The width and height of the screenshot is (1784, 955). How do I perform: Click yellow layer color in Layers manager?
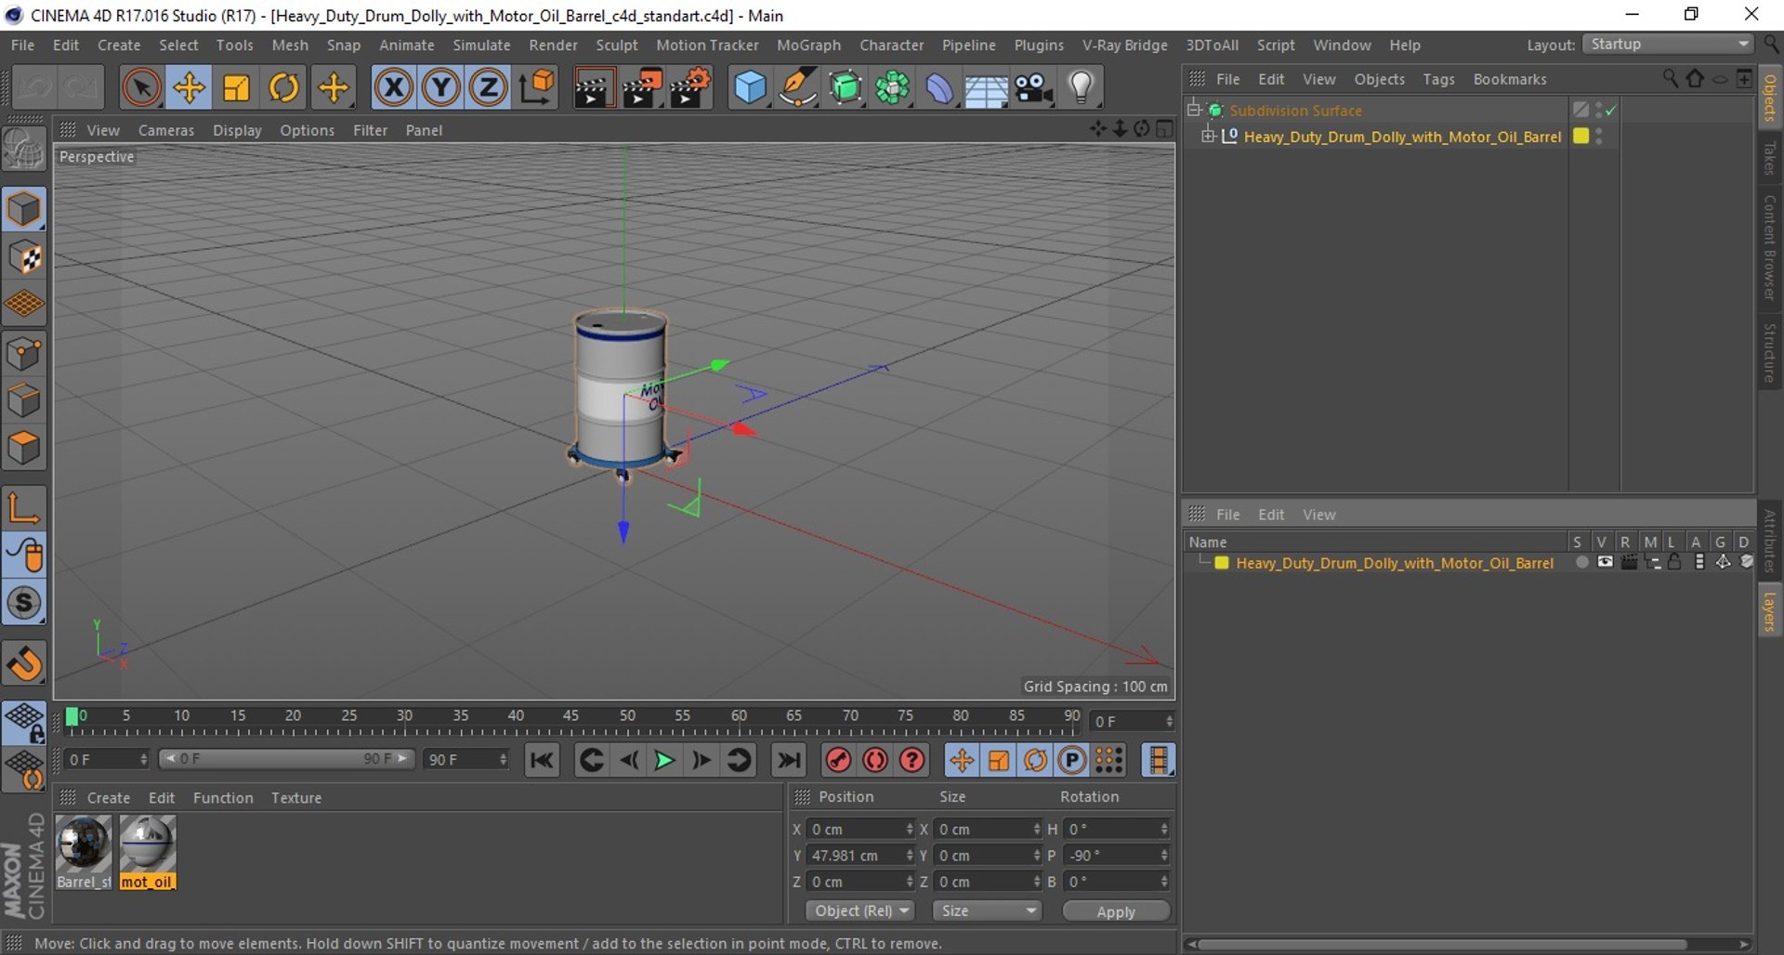[1222, 563]
